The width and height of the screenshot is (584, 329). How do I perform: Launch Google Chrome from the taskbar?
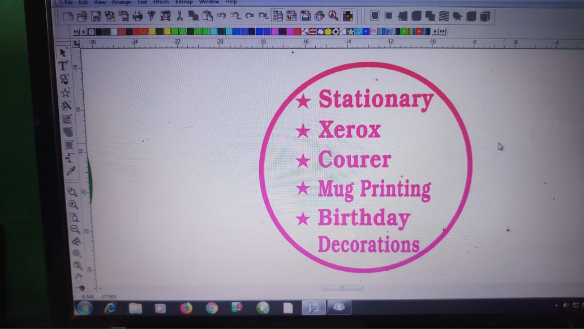(x=212, y=308)
